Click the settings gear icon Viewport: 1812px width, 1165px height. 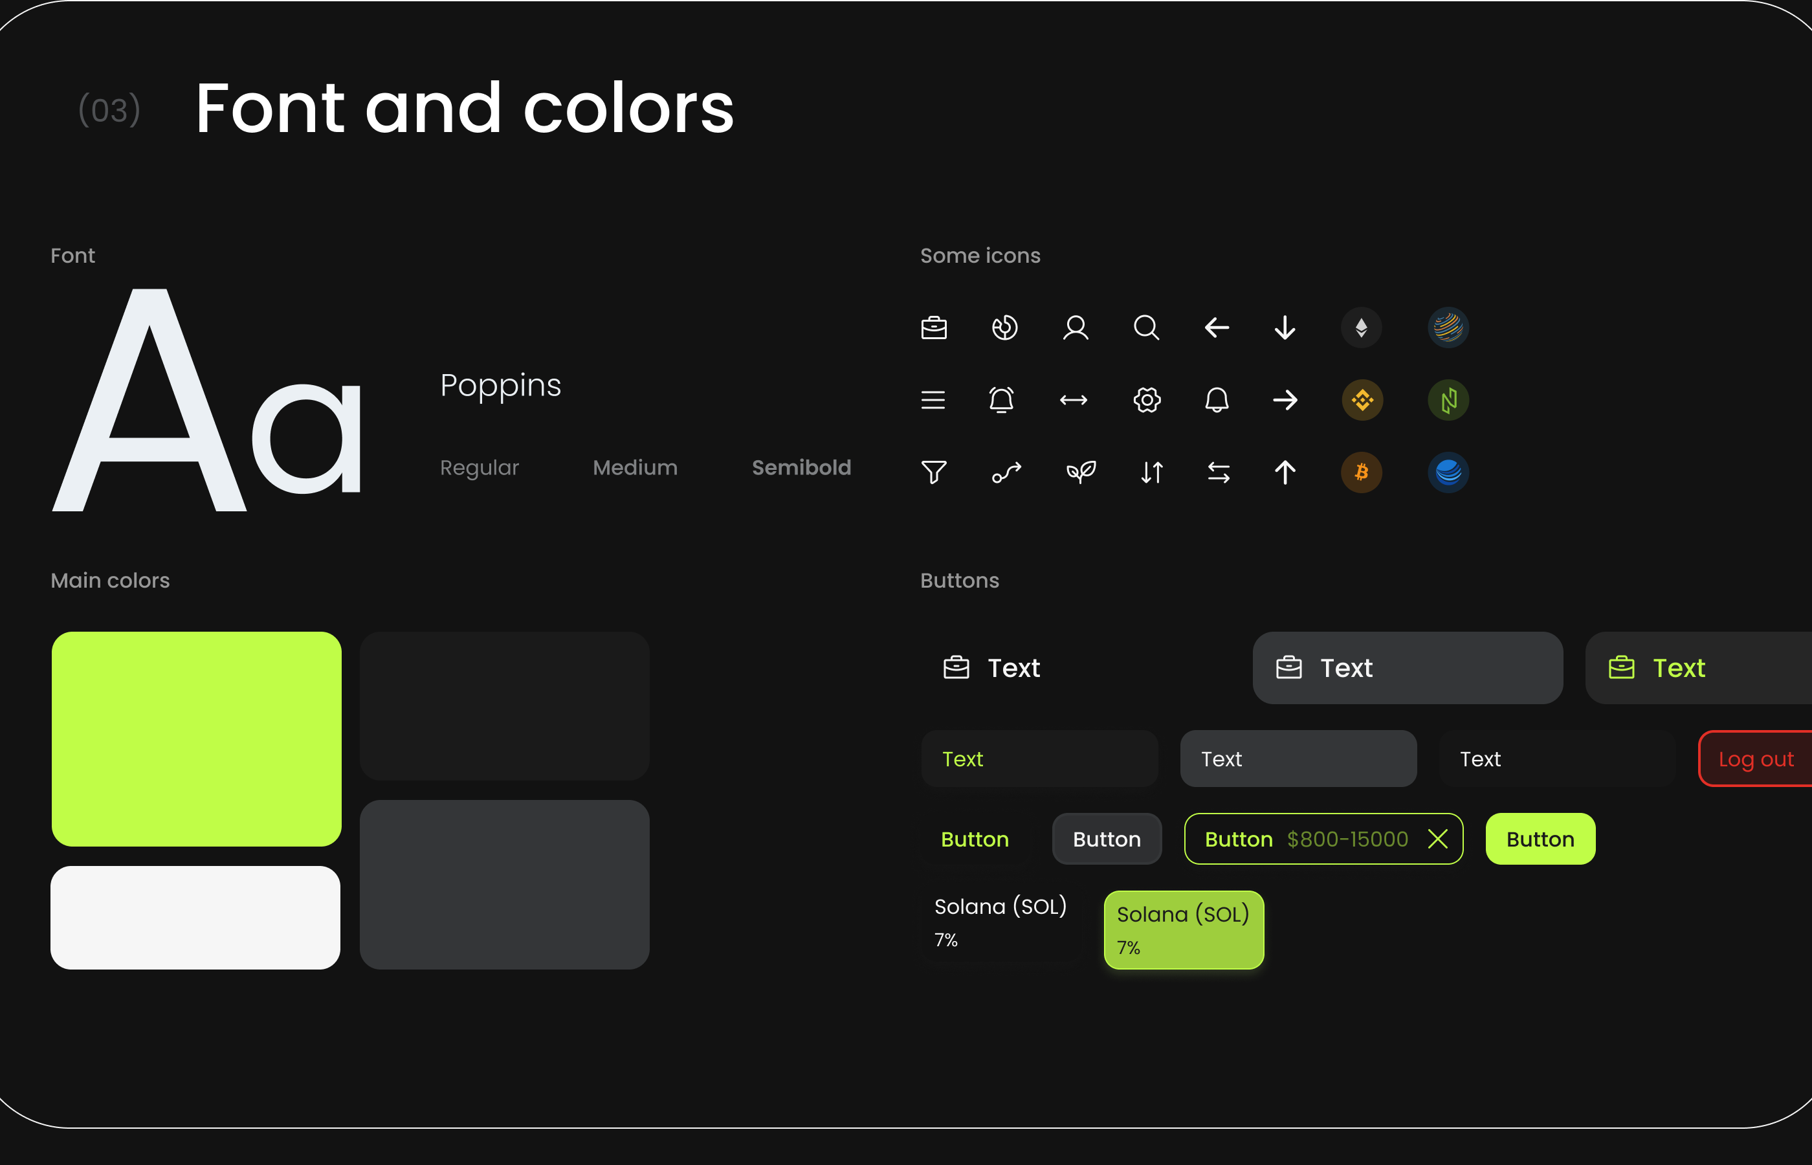1147,399
